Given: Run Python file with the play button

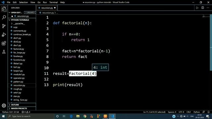Looking at the screenshot, I should [197, 8].
